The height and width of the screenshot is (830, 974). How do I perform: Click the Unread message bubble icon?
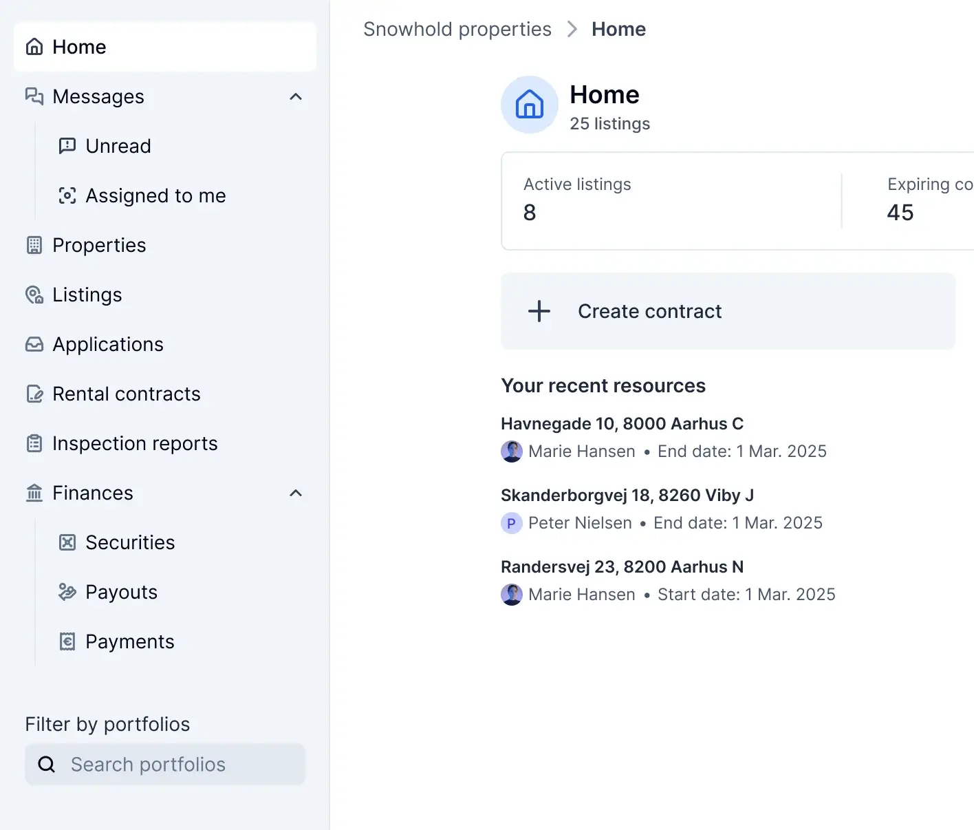[x=67, y=146]
